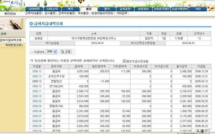The width and height of the screenshot is (215, 134).
Task: Toggle the 별도지급수당포함 checkbox
Action: 124,61
